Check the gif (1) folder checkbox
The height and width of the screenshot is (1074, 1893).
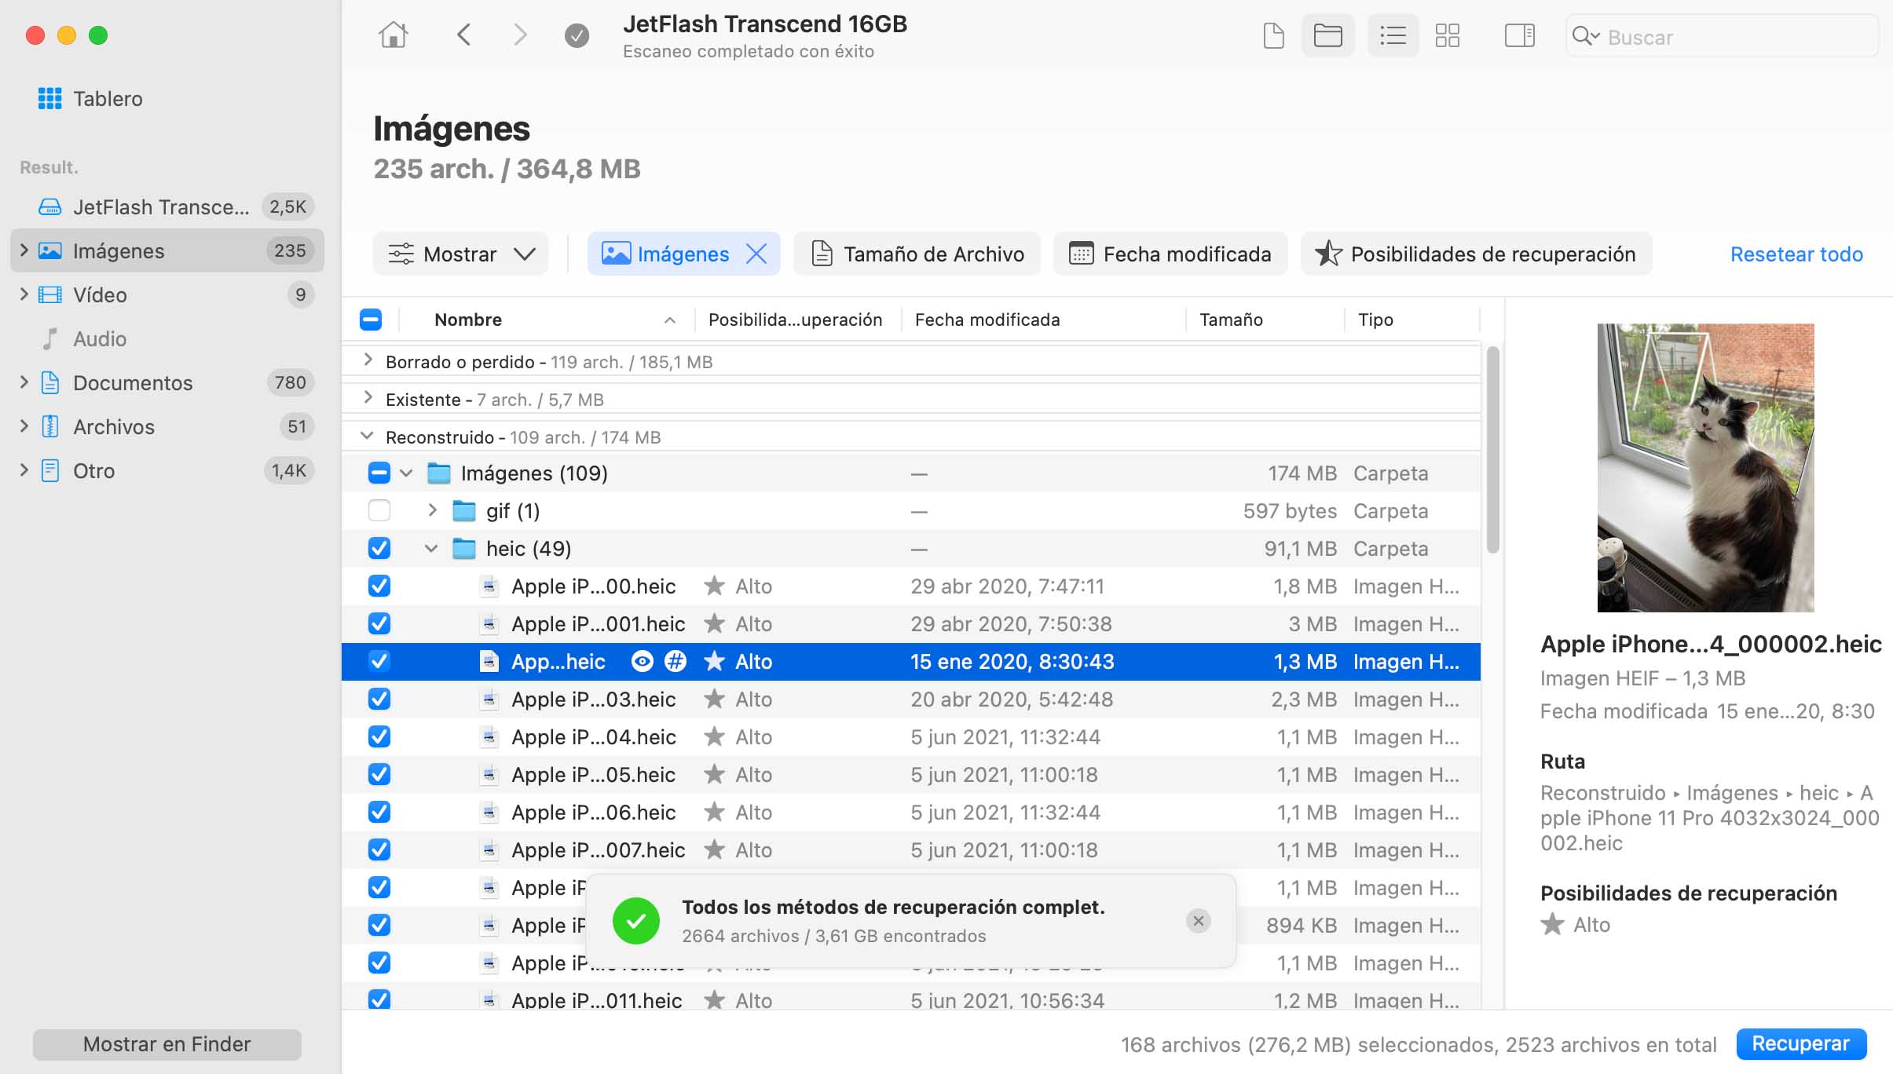pos(379,511)
